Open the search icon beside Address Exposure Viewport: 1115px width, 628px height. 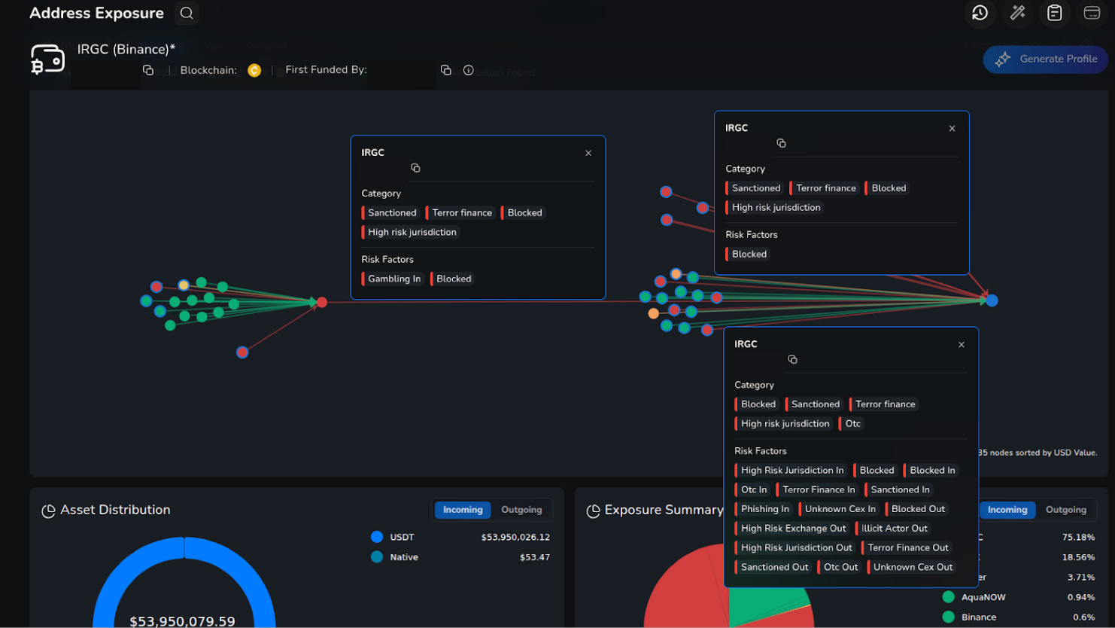click(x=187, y=13)
